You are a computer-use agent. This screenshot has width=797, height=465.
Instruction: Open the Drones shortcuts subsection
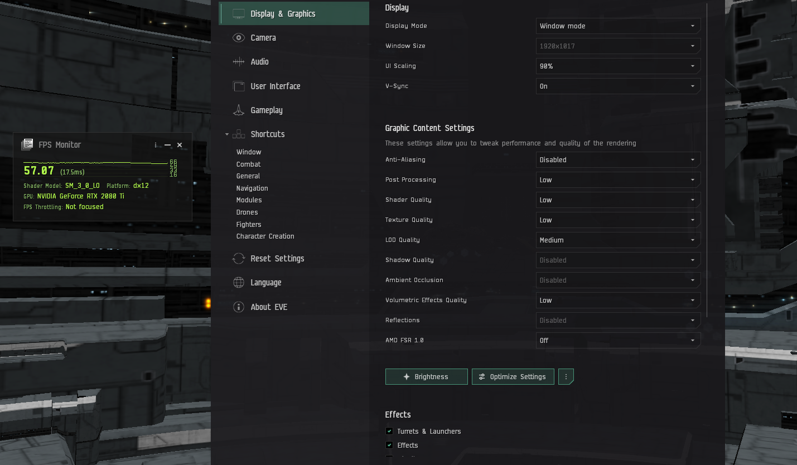click(x=247, y=212)
